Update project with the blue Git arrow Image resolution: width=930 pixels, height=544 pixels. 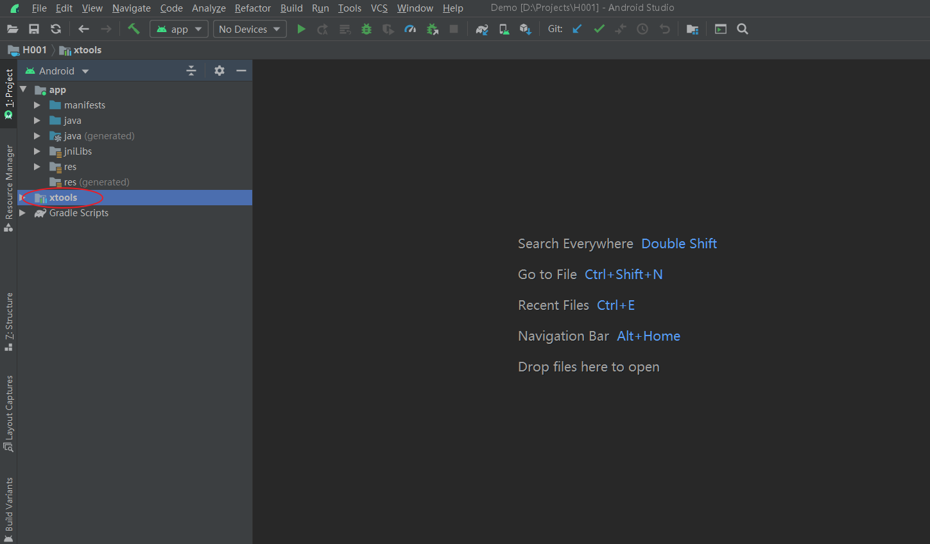[578, 29]
